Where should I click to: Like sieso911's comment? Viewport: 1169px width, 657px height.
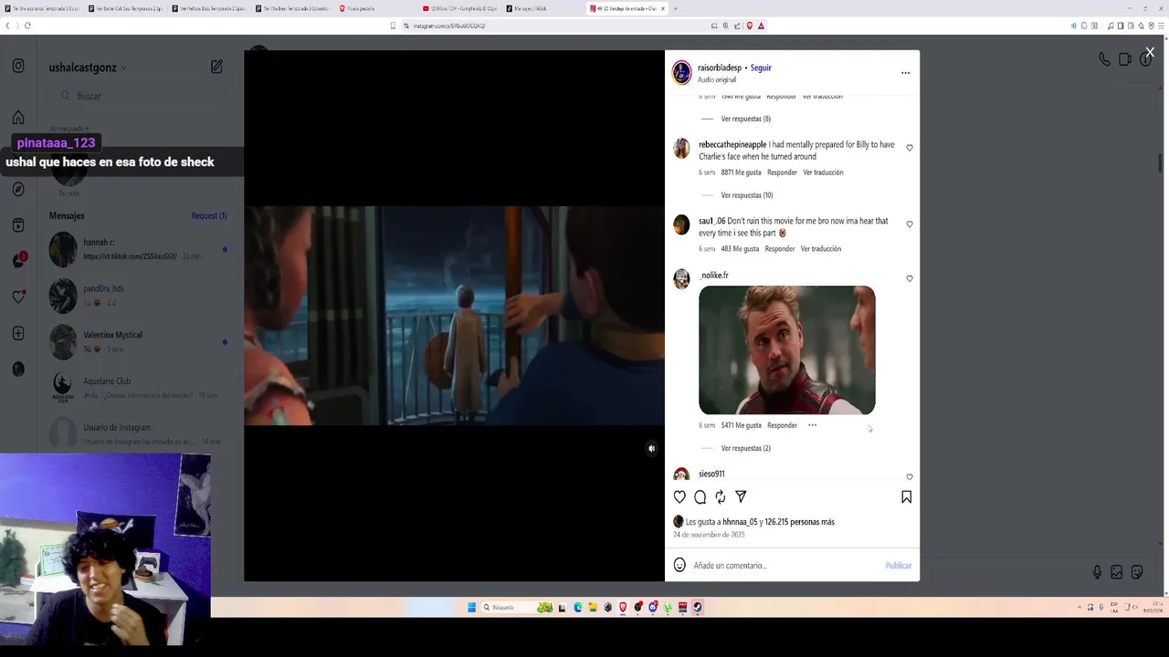pos(909,477)
